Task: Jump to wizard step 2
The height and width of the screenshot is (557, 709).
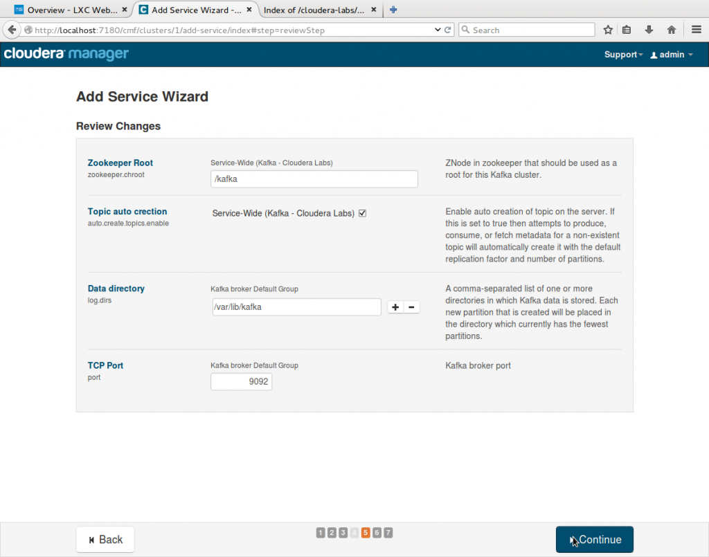Action: (x=332, y=533)
